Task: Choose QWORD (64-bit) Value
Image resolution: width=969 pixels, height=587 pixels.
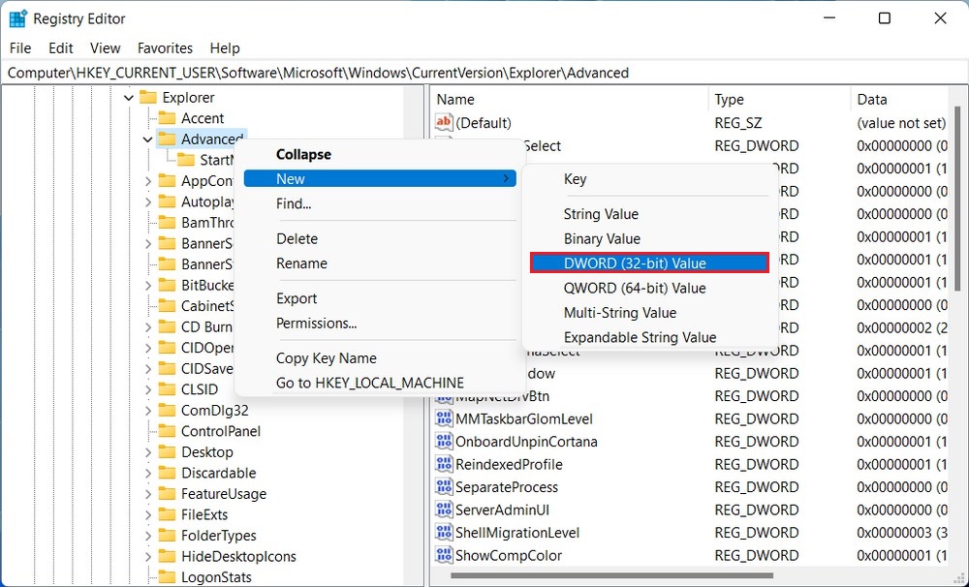Action: 649,288
